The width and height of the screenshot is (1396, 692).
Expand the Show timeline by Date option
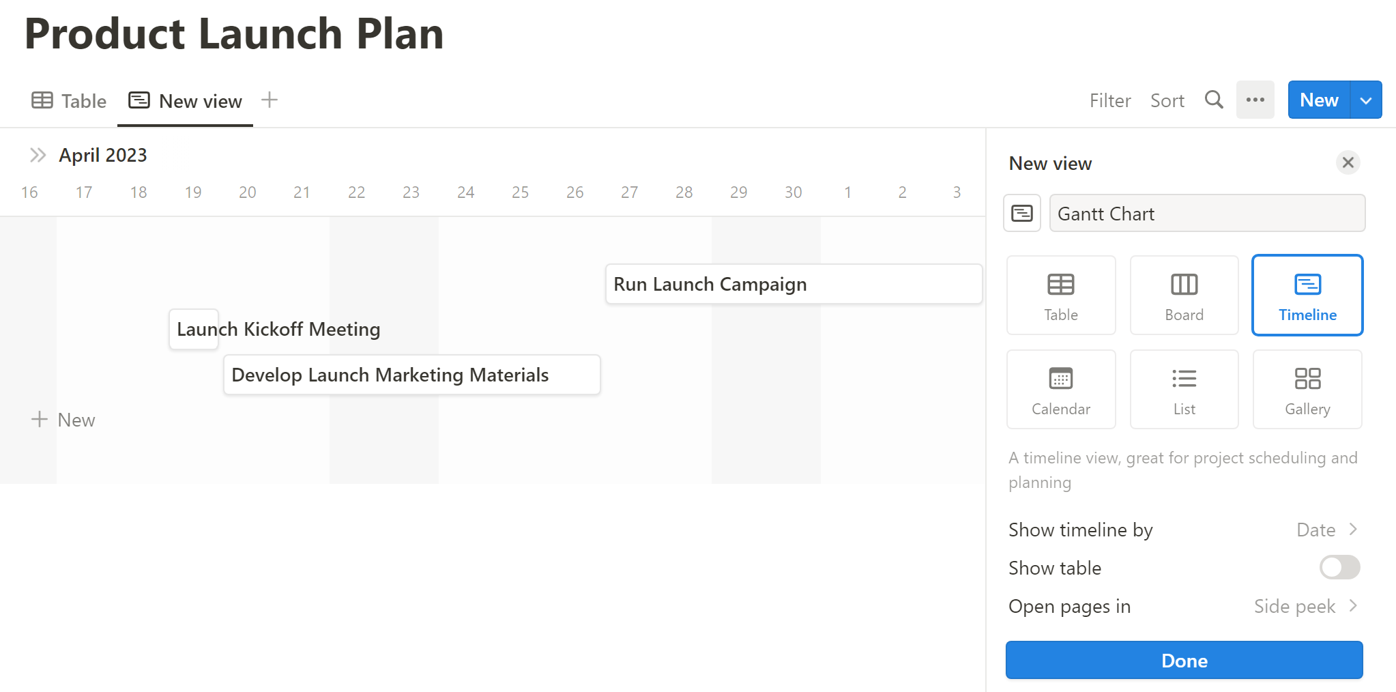(1328, 529)
